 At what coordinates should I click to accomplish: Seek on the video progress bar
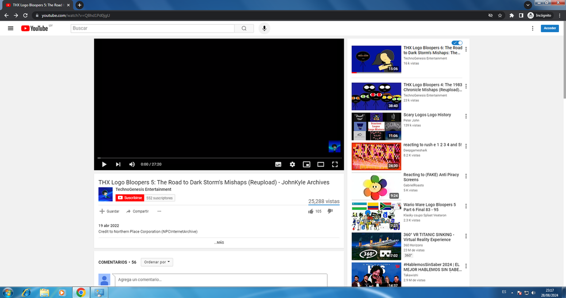tap(219, 158)
